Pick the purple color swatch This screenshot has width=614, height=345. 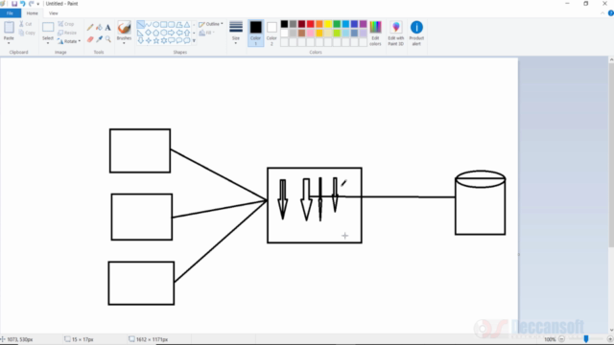coord(363,24)
